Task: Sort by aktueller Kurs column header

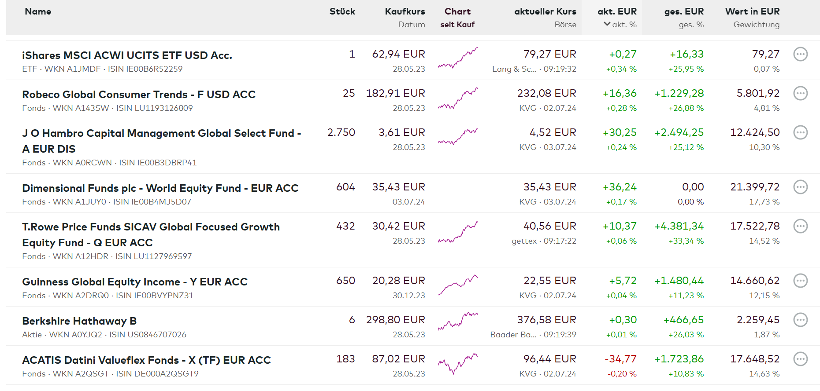Action: (545, 12)
